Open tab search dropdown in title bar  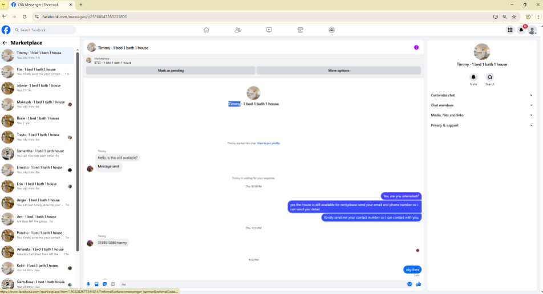coord(3,5)
